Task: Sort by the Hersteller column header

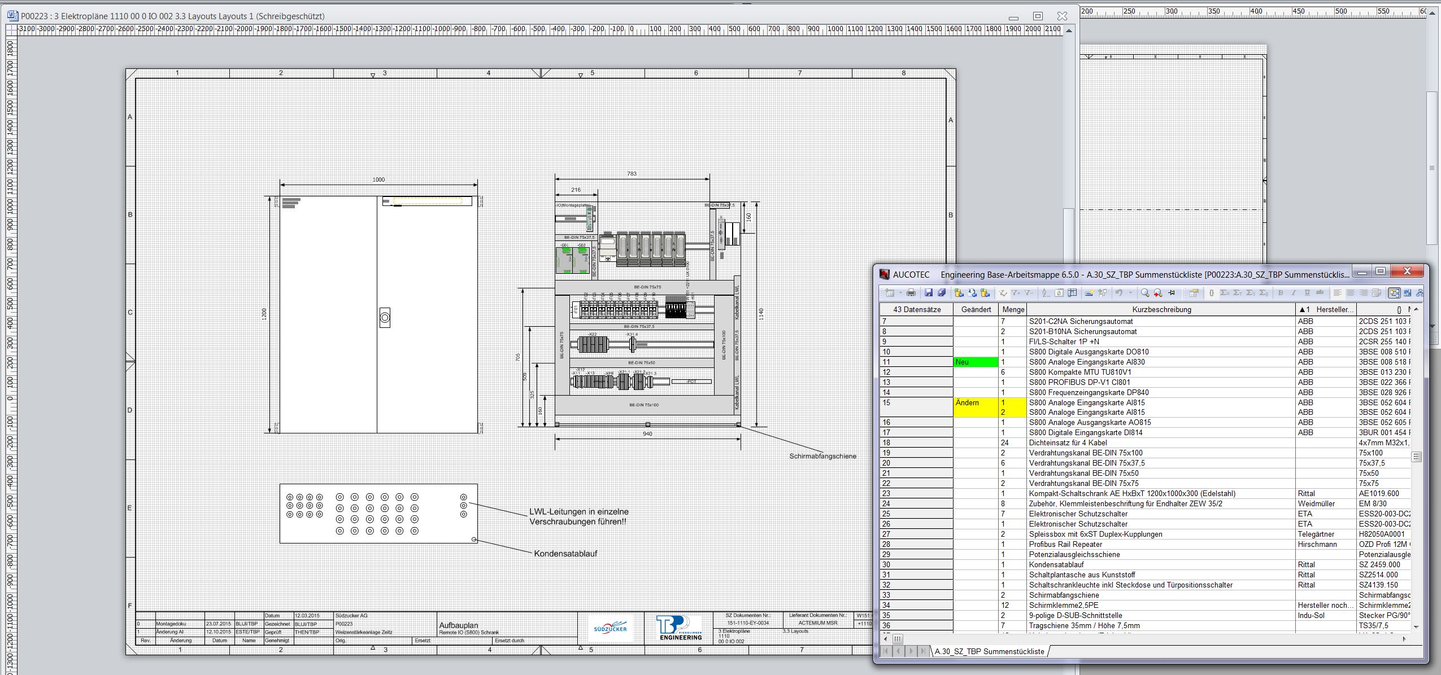Action: 1326,309
